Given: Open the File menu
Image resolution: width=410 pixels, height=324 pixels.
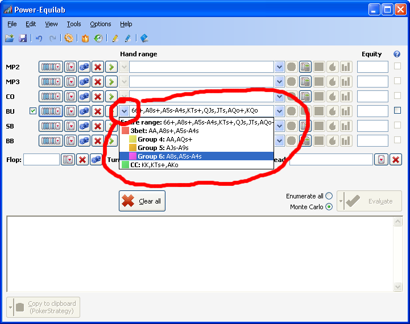Looking at the screenshot, I should pyautogui.click(x=12, y=24).
